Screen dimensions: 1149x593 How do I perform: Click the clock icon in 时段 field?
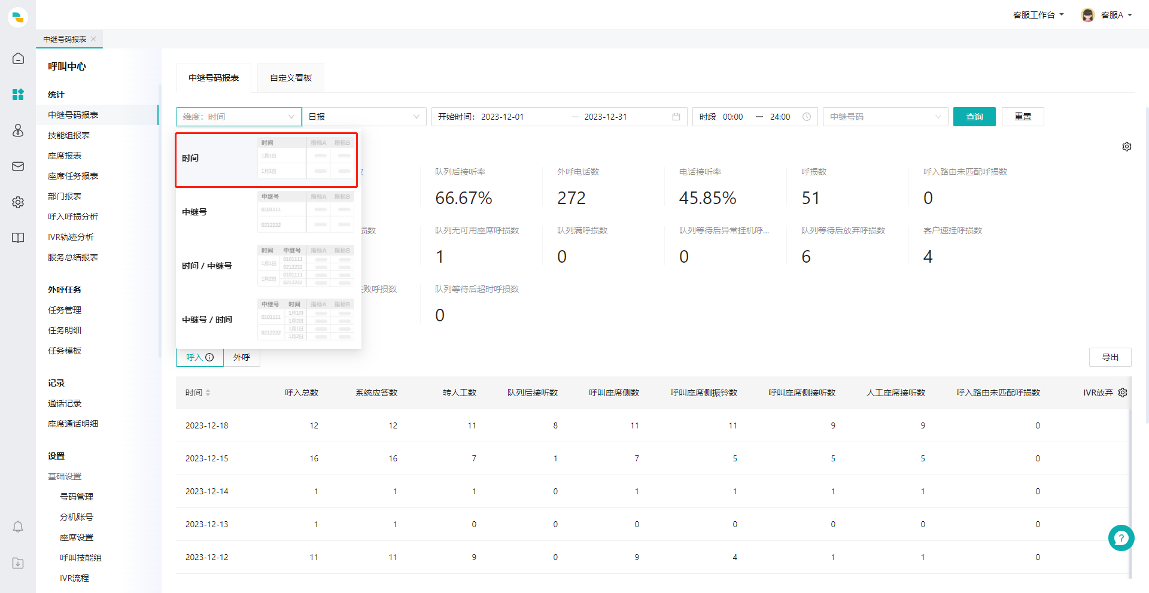(x=807, y=117)
